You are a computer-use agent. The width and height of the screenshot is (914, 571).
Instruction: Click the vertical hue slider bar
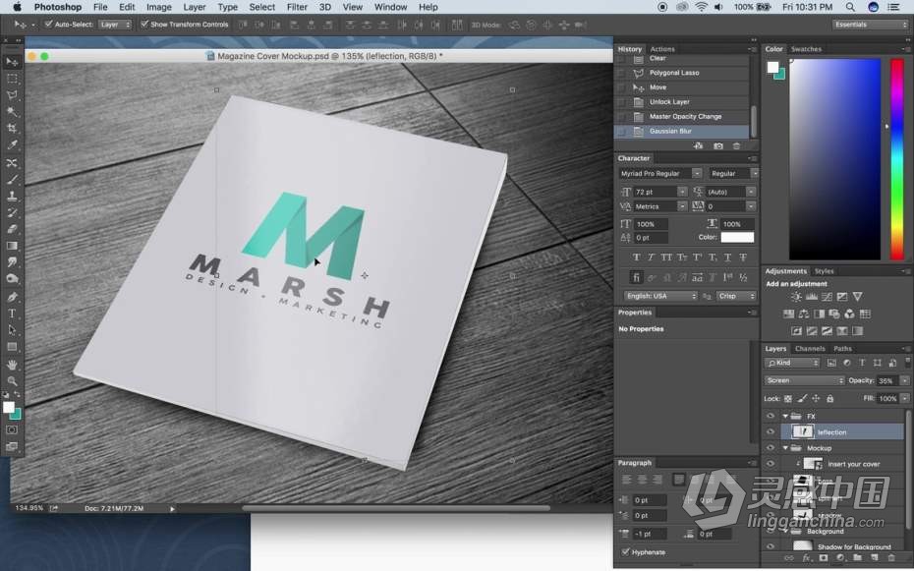click(896, 159)
